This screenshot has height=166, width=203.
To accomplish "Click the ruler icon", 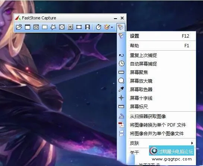I will 121,106.
